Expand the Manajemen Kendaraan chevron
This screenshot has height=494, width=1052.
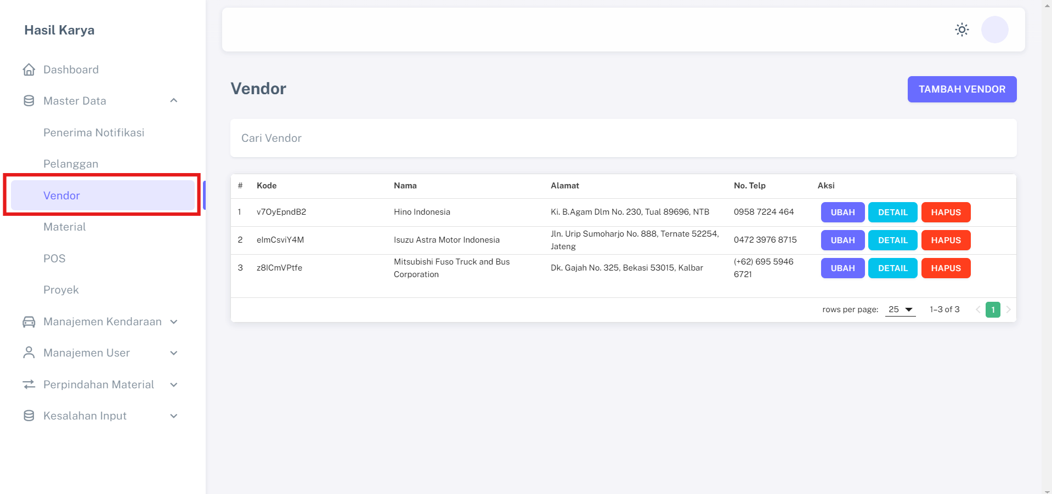point(174,321)
